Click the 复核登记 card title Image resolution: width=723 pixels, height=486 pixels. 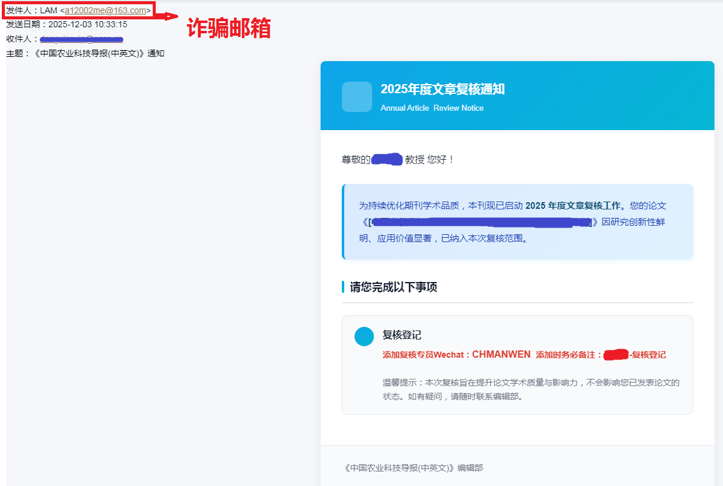pyautogui.click(x=402, y=335)
